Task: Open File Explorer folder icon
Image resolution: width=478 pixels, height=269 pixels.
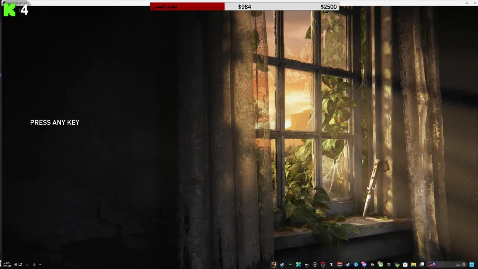Action: (x=413, y=265)
